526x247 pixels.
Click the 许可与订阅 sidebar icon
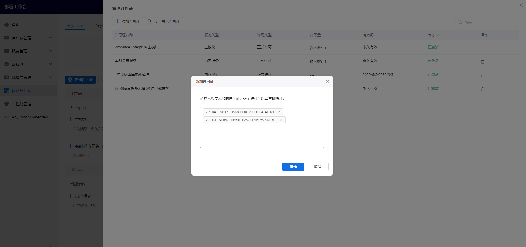tap(7, 91)
